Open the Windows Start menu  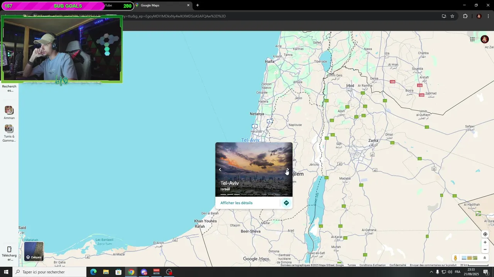[6, 272]
